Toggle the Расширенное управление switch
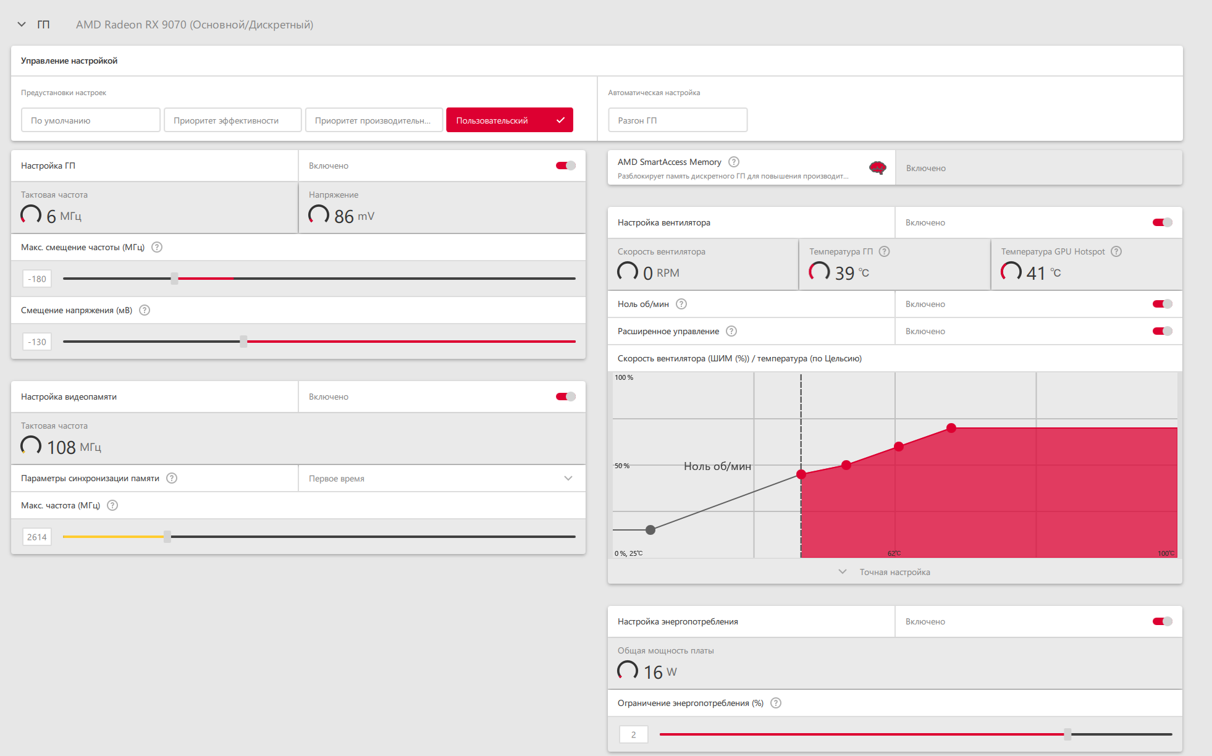 (x=1162, y=331)
